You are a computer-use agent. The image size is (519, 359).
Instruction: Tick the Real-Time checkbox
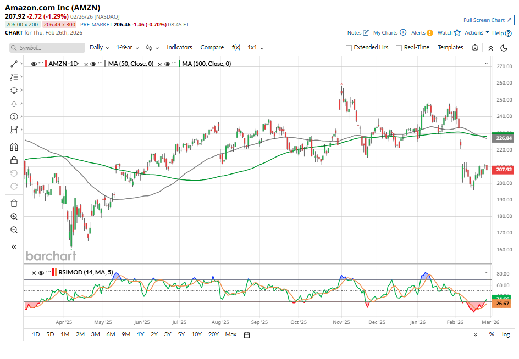(x=399, y=48)
